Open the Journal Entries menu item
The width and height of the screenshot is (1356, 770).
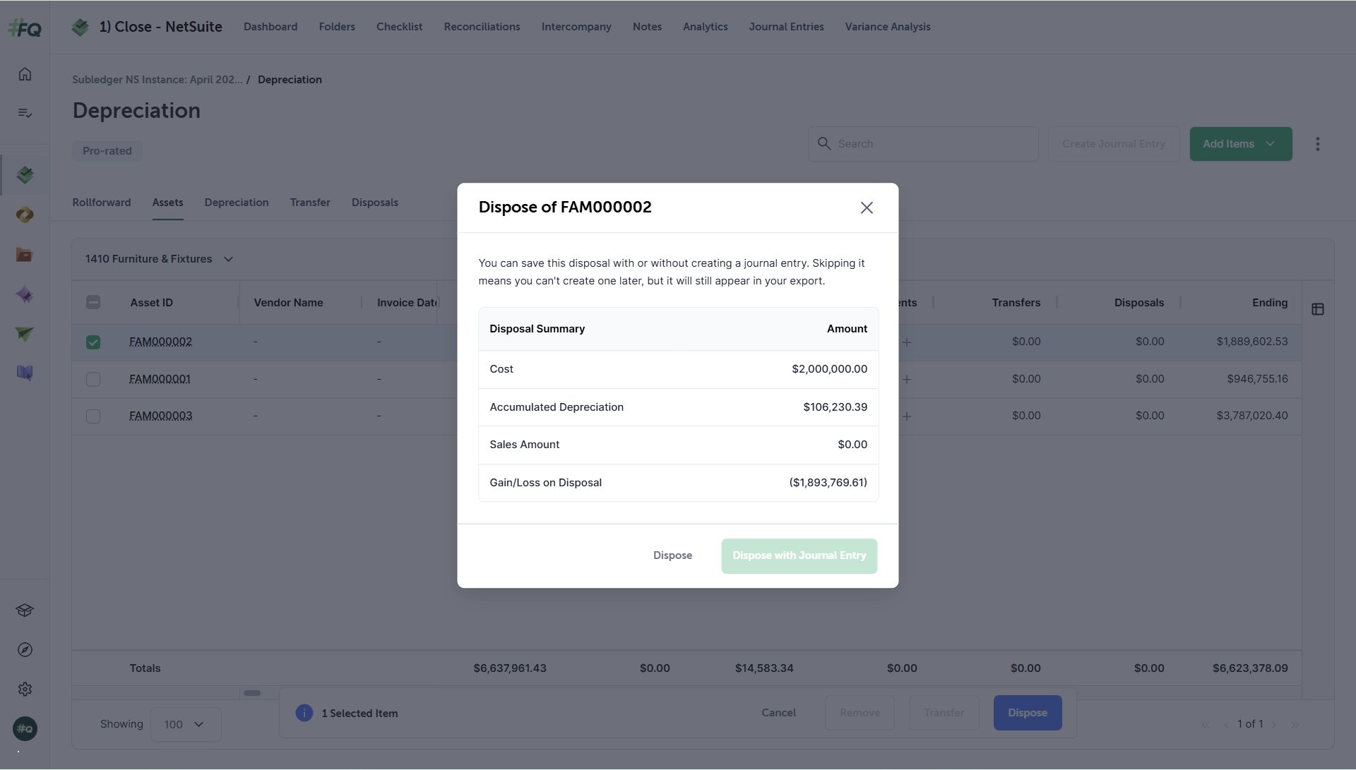pyautogui.click(x=786, y=27)
